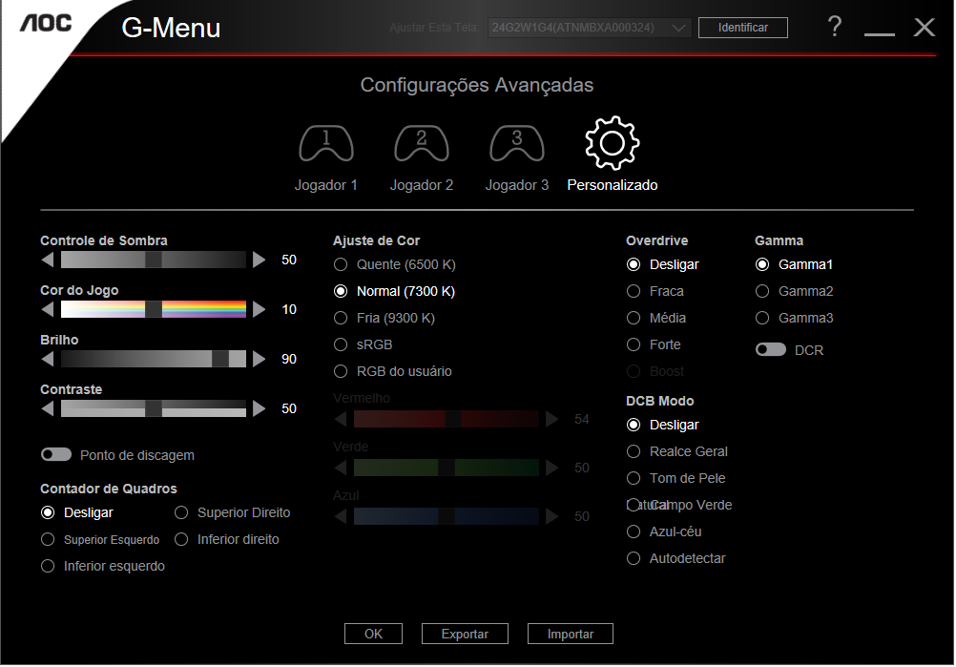
Task: Set DCB Modo to Tom de Pele
Action: tap(676, 479)
